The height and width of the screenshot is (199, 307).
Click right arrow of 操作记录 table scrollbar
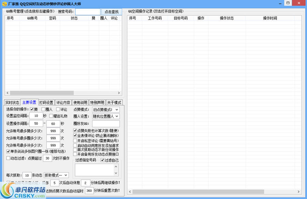[x=298, y=192]
